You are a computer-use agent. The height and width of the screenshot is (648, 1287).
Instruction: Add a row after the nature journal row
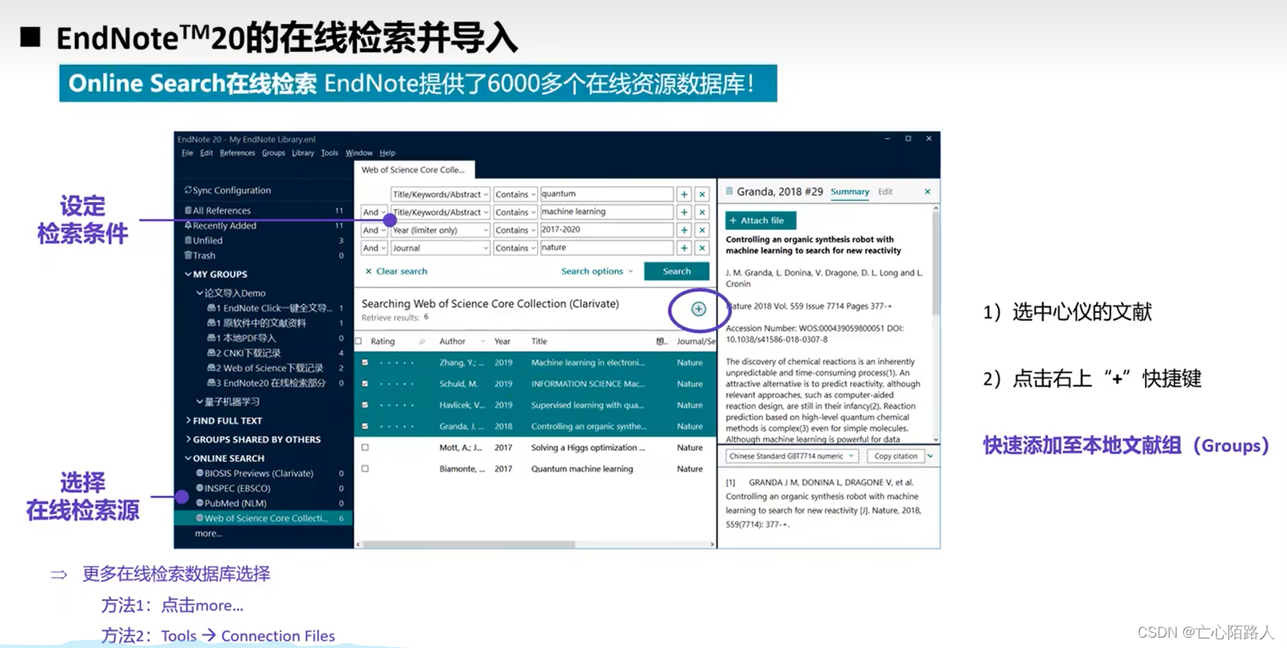coord(684,248)
